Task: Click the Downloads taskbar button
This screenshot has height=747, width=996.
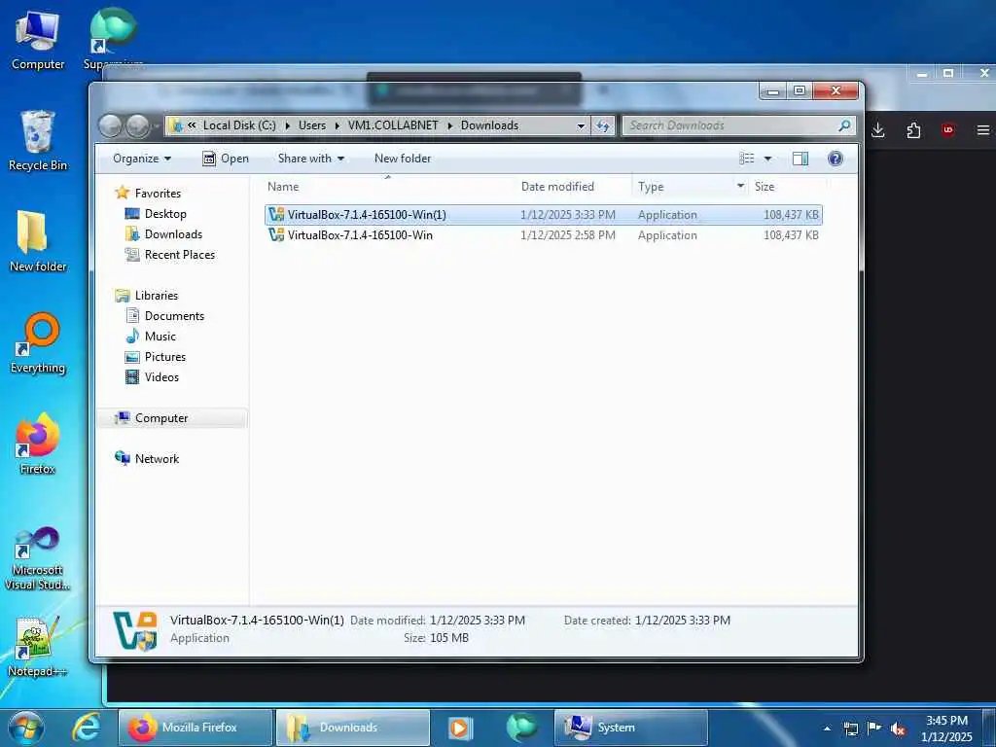Action: [352, 728]
